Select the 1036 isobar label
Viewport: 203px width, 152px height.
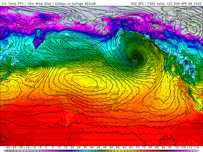click(x=176, y=19)
